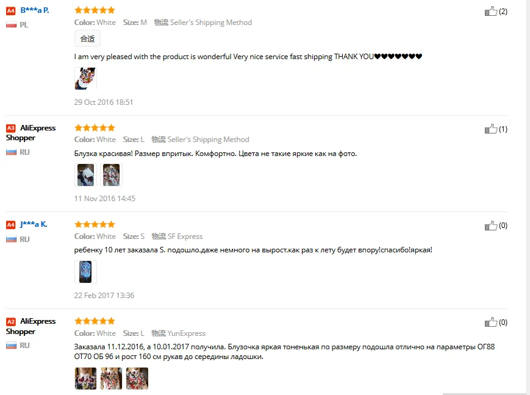The image size is (530, 395).
Task: Click five-star rating of the SF Express review
Action: (x=95, y=224)
